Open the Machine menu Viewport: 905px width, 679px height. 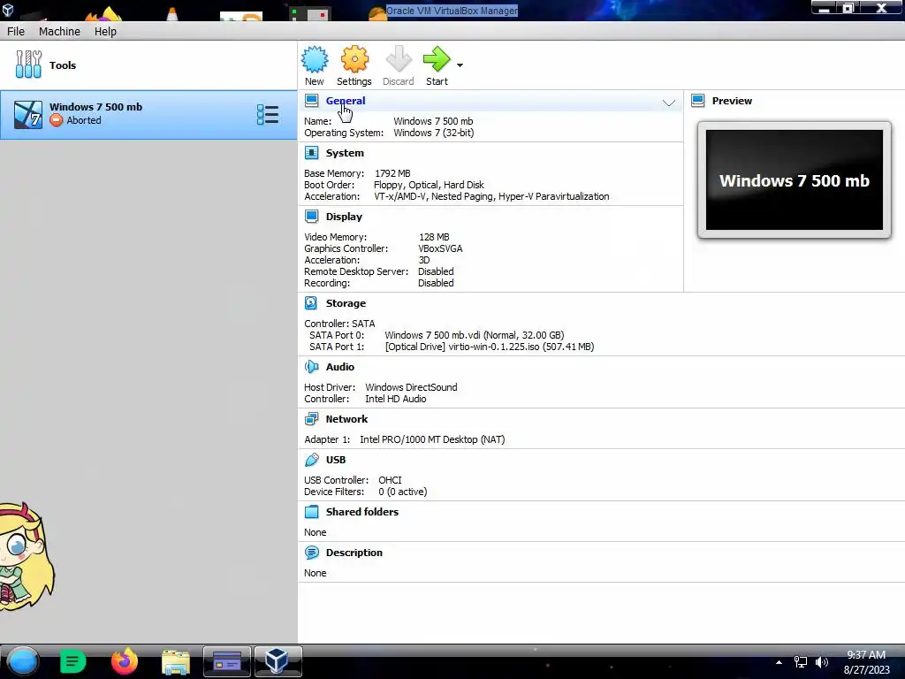click(x=59, y=31)
